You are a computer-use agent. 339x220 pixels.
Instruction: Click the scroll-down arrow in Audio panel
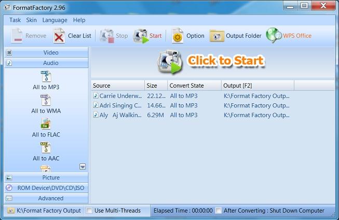click(x=83, y=167)
